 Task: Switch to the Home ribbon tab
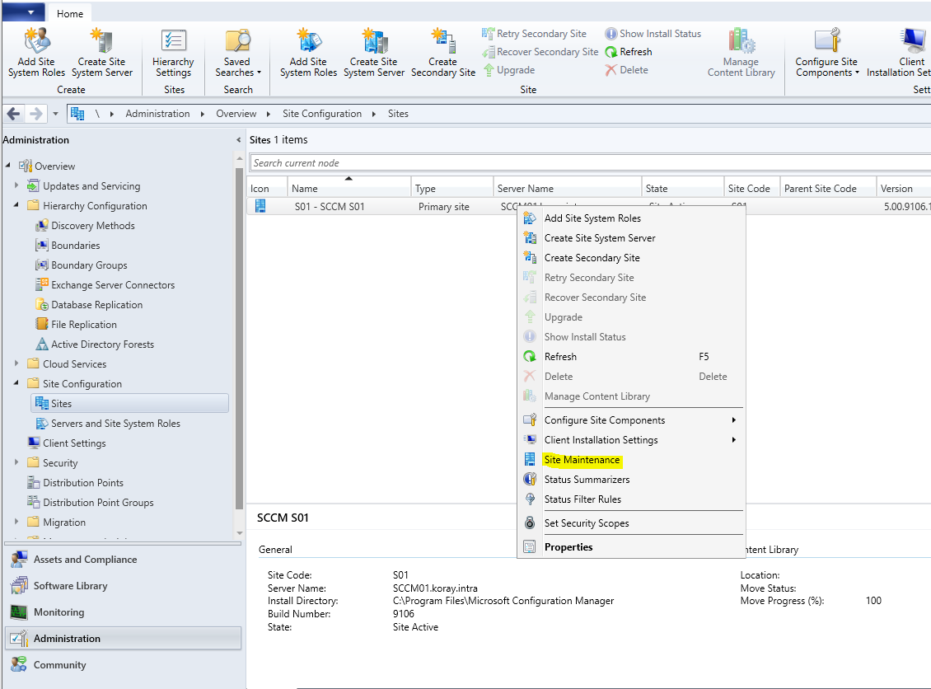(x=69, y=13)
